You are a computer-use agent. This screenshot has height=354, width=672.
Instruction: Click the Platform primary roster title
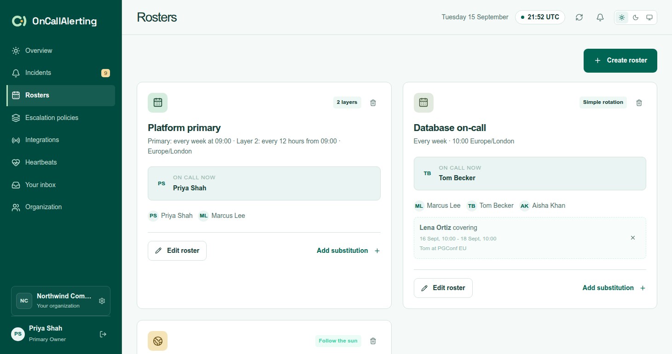tap(184, 128)
